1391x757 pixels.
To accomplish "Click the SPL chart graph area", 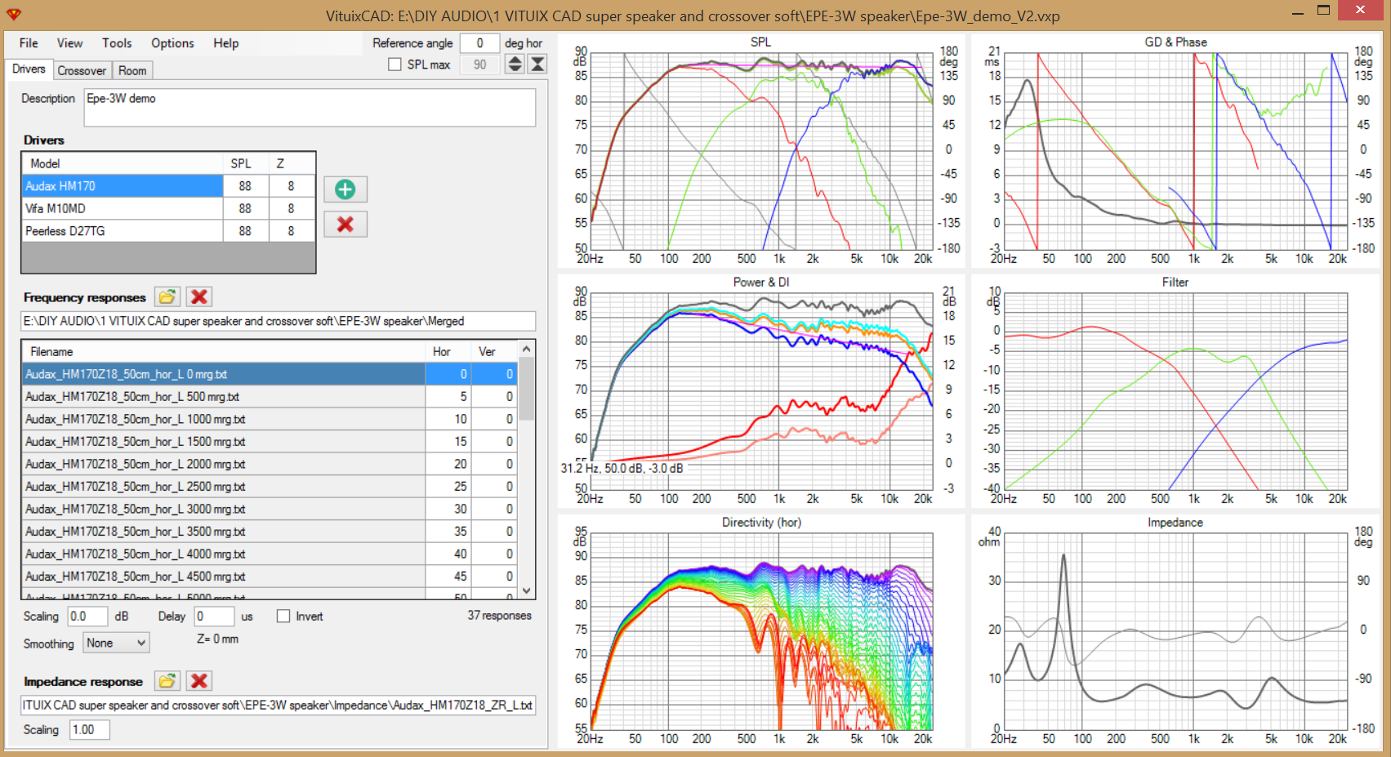I will click(x=761, y=151).
